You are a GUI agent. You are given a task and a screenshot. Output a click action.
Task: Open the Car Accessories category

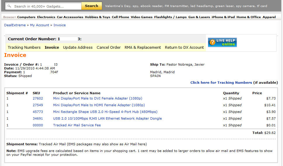70,17
